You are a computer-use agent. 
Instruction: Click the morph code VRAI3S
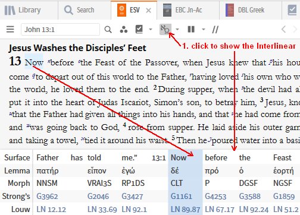click(x=99, y=184)
